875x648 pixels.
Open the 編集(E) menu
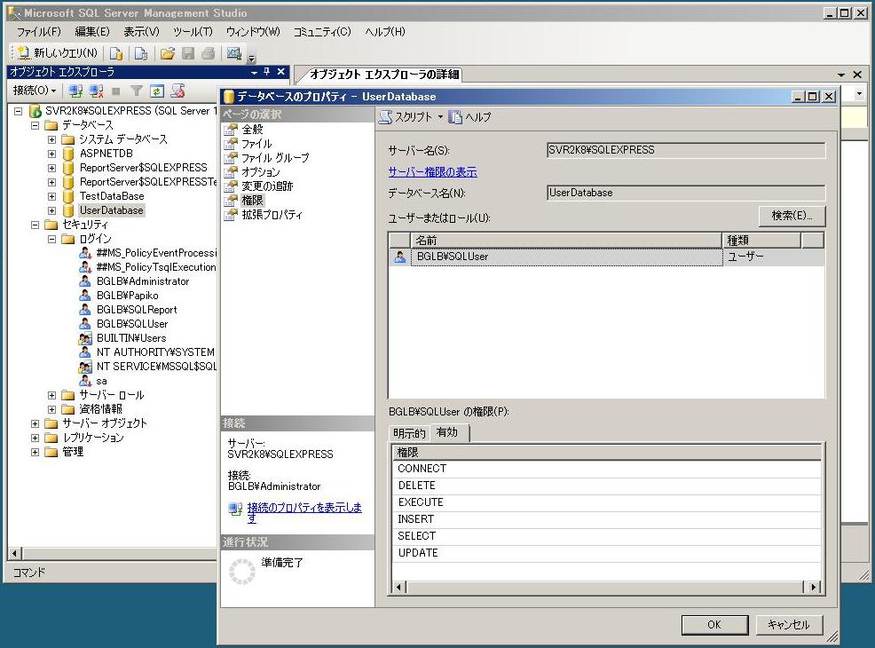[92, 32]
